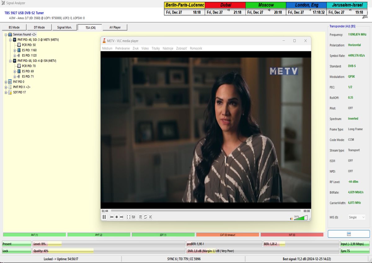Adjust the VLC volume slider
The height and width of the screenshot is (263, 372).
[301, 218]
